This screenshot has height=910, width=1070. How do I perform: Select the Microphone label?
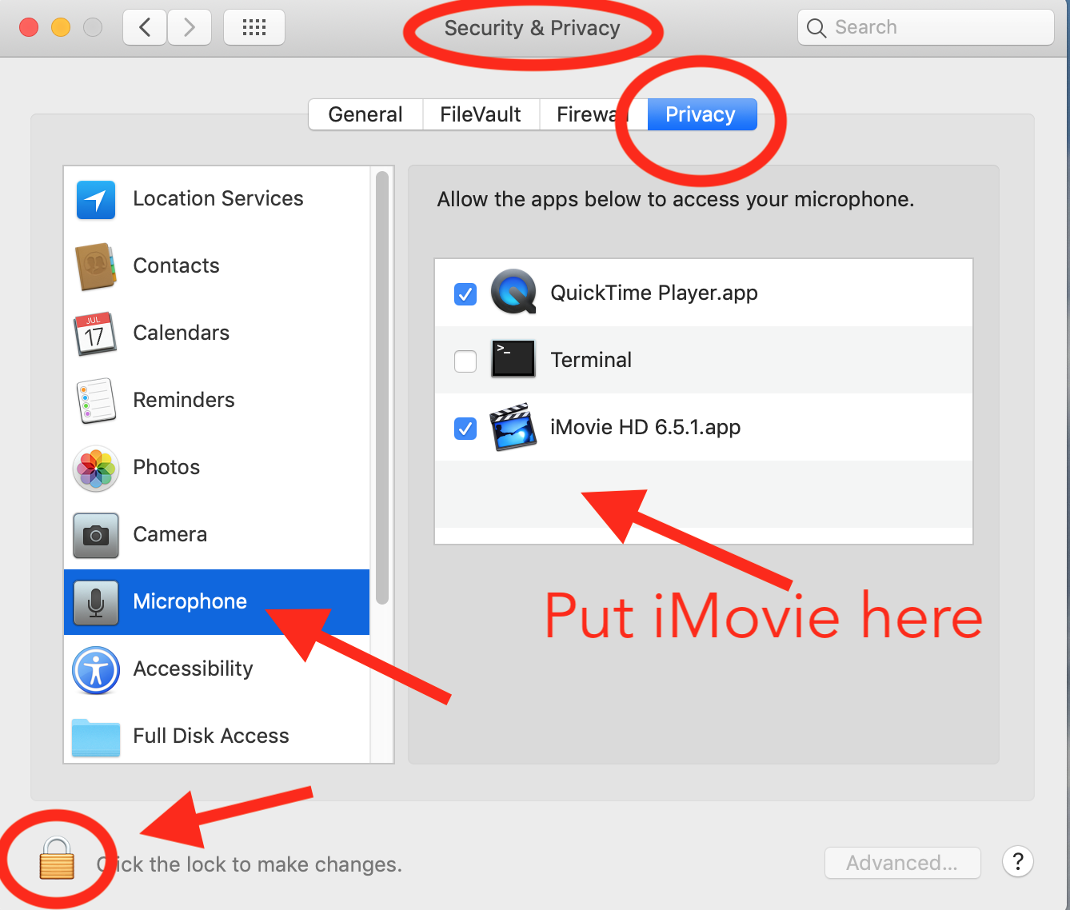tap(190, 601)
